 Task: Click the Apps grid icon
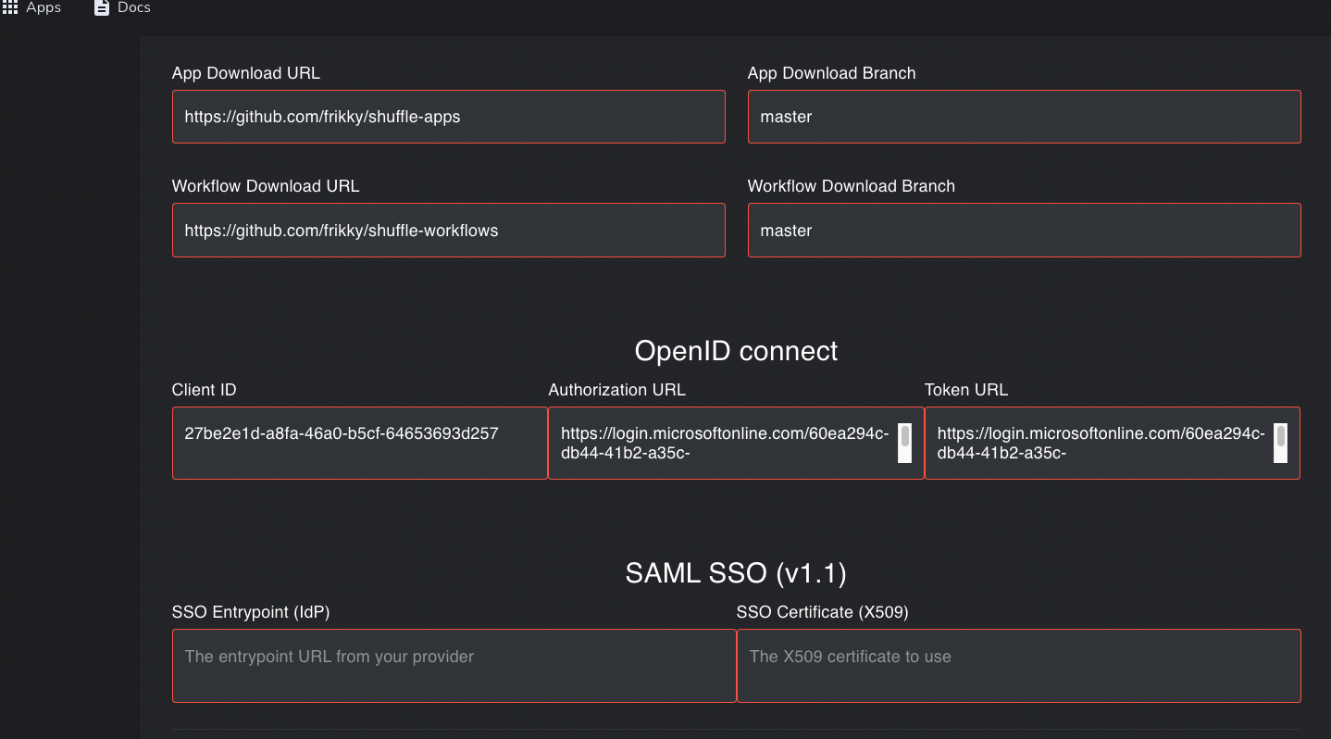coord(10,7)
